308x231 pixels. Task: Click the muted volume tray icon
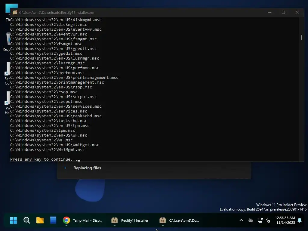click(x=268, y=220)
